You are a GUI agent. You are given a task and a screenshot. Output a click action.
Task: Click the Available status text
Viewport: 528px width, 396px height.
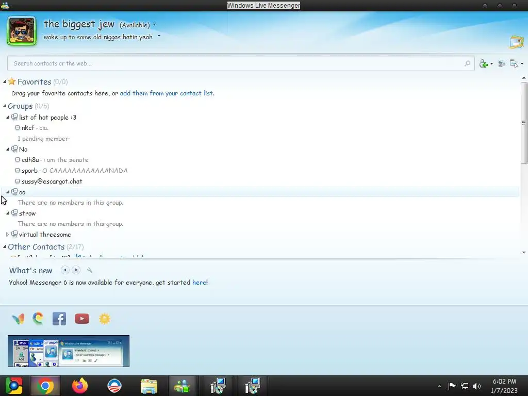coord(135,25)
